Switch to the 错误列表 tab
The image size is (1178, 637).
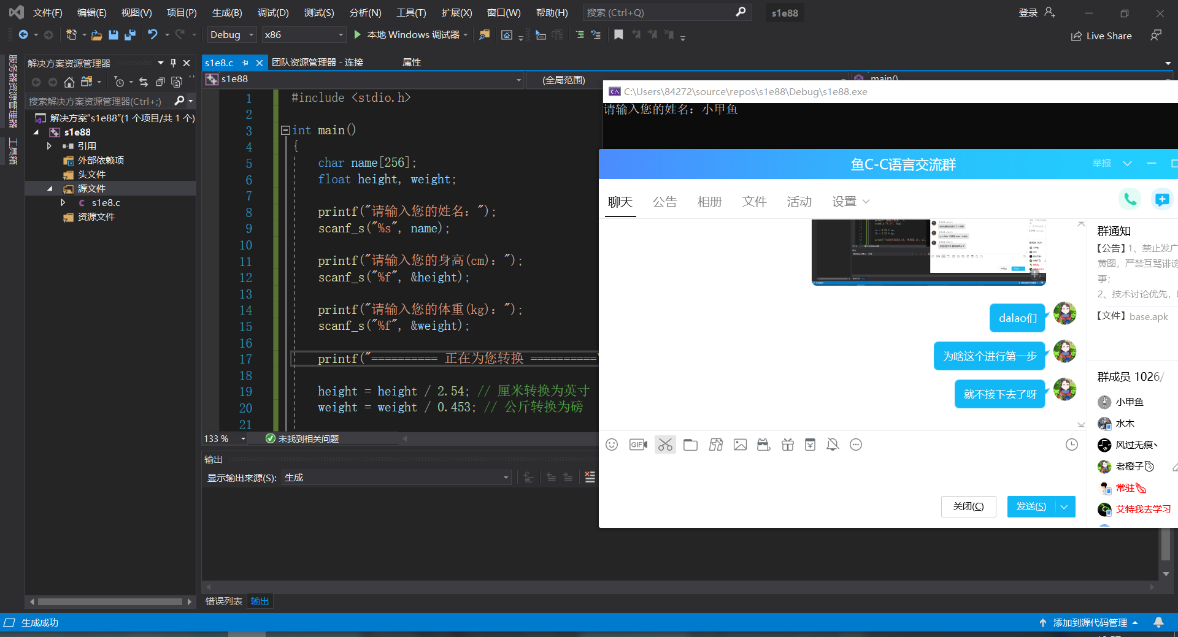click(224, 601)
